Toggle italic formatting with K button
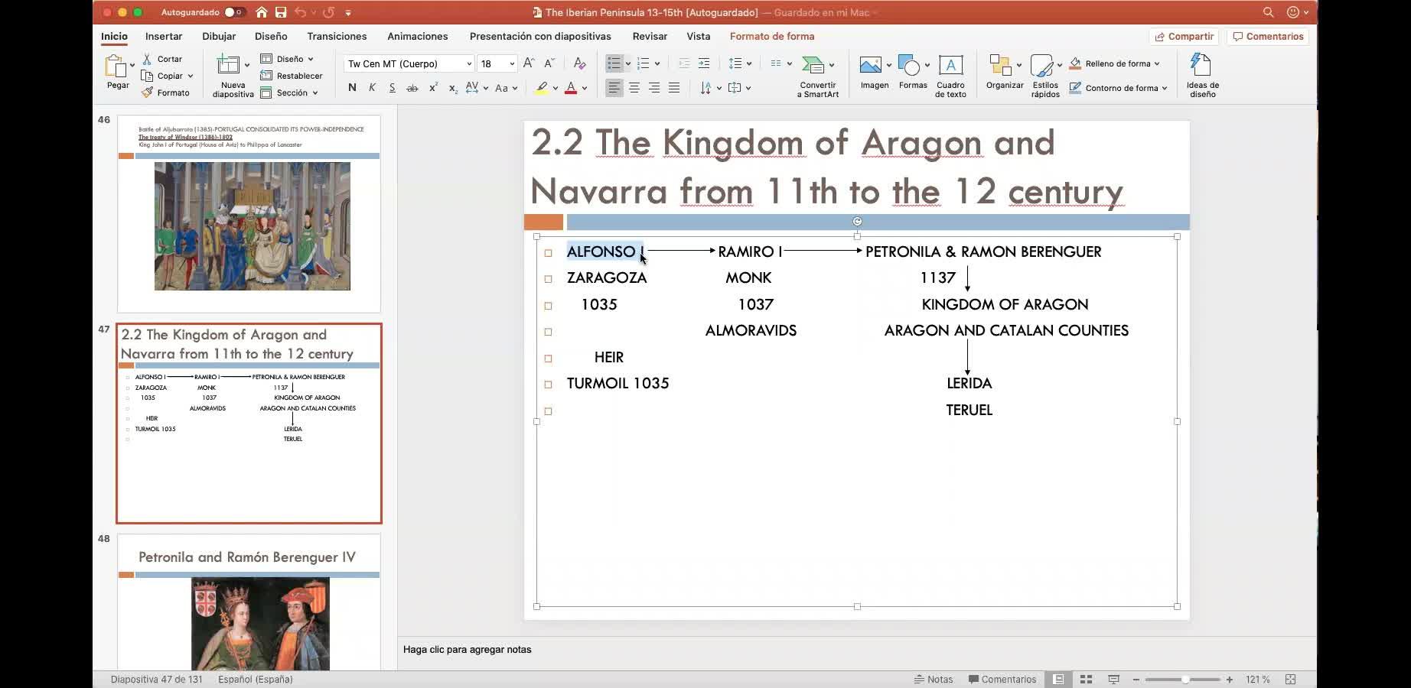The height and width of the screenshot is (688, 1411). tap(372, 88)
